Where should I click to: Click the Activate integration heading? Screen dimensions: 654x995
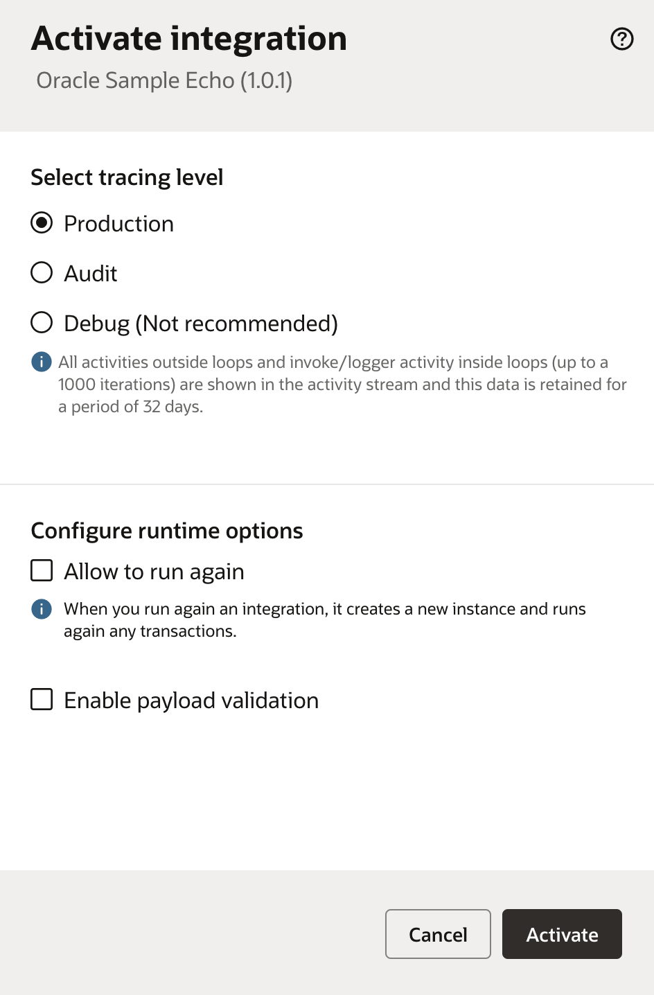[x=189, y=39]
